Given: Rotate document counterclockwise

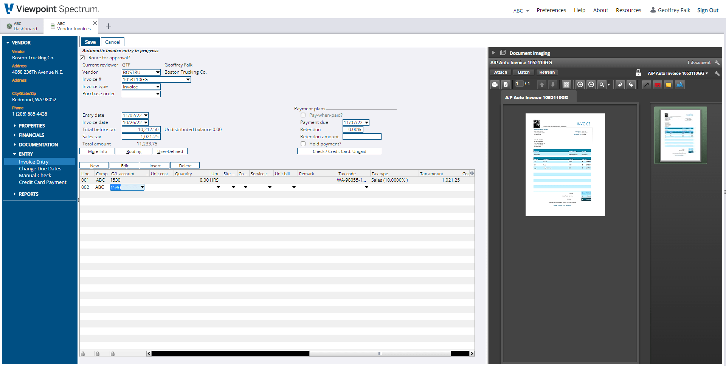Looking at the screenshot, I should [x=620, y=85].
